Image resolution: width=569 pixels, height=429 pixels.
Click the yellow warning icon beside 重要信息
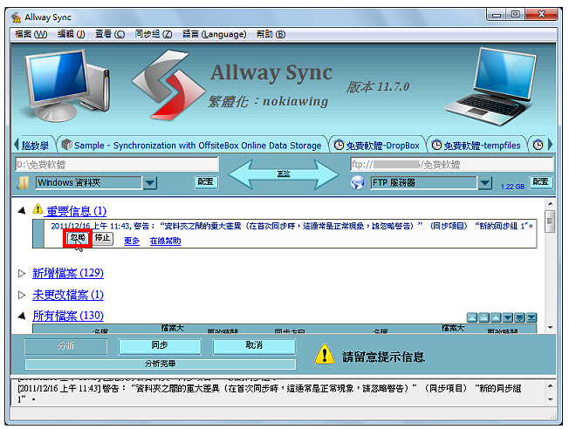(x=38, y=209)
